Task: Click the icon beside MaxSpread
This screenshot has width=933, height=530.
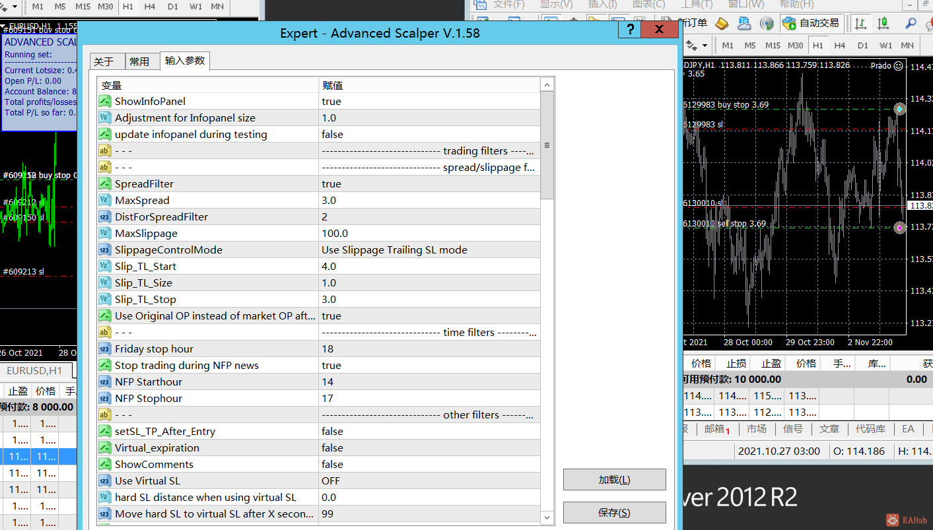Action: [104, 200]
